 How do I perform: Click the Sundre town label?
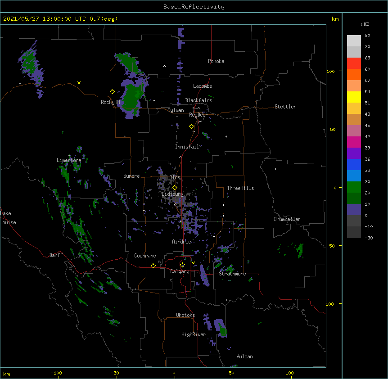131,176
